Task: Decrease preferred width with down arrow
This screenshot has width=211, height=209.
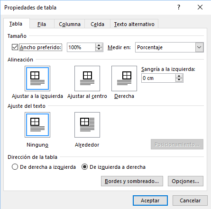Action: click(99, 49)
